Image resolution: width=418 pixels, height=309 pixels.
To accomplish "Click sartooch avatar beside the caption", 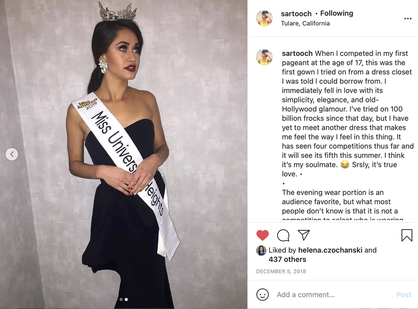I will [264, 57].
